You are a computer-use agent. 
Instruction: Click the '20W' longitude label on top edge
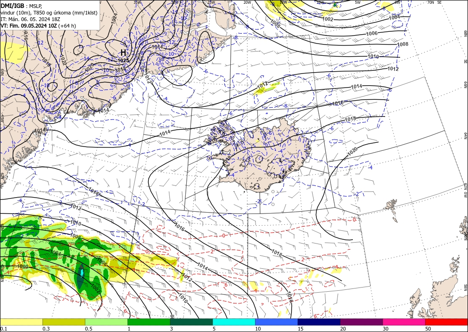tap(247, 2)
